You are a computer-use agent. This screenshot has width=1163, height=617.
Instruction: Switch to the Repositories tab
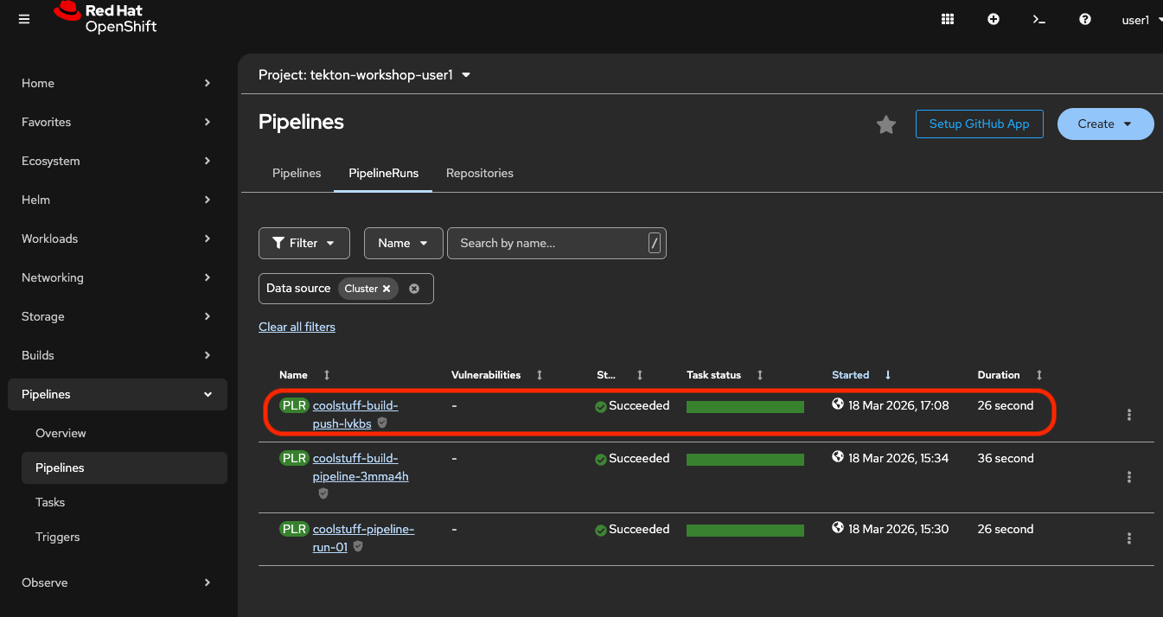click(479, 173)
